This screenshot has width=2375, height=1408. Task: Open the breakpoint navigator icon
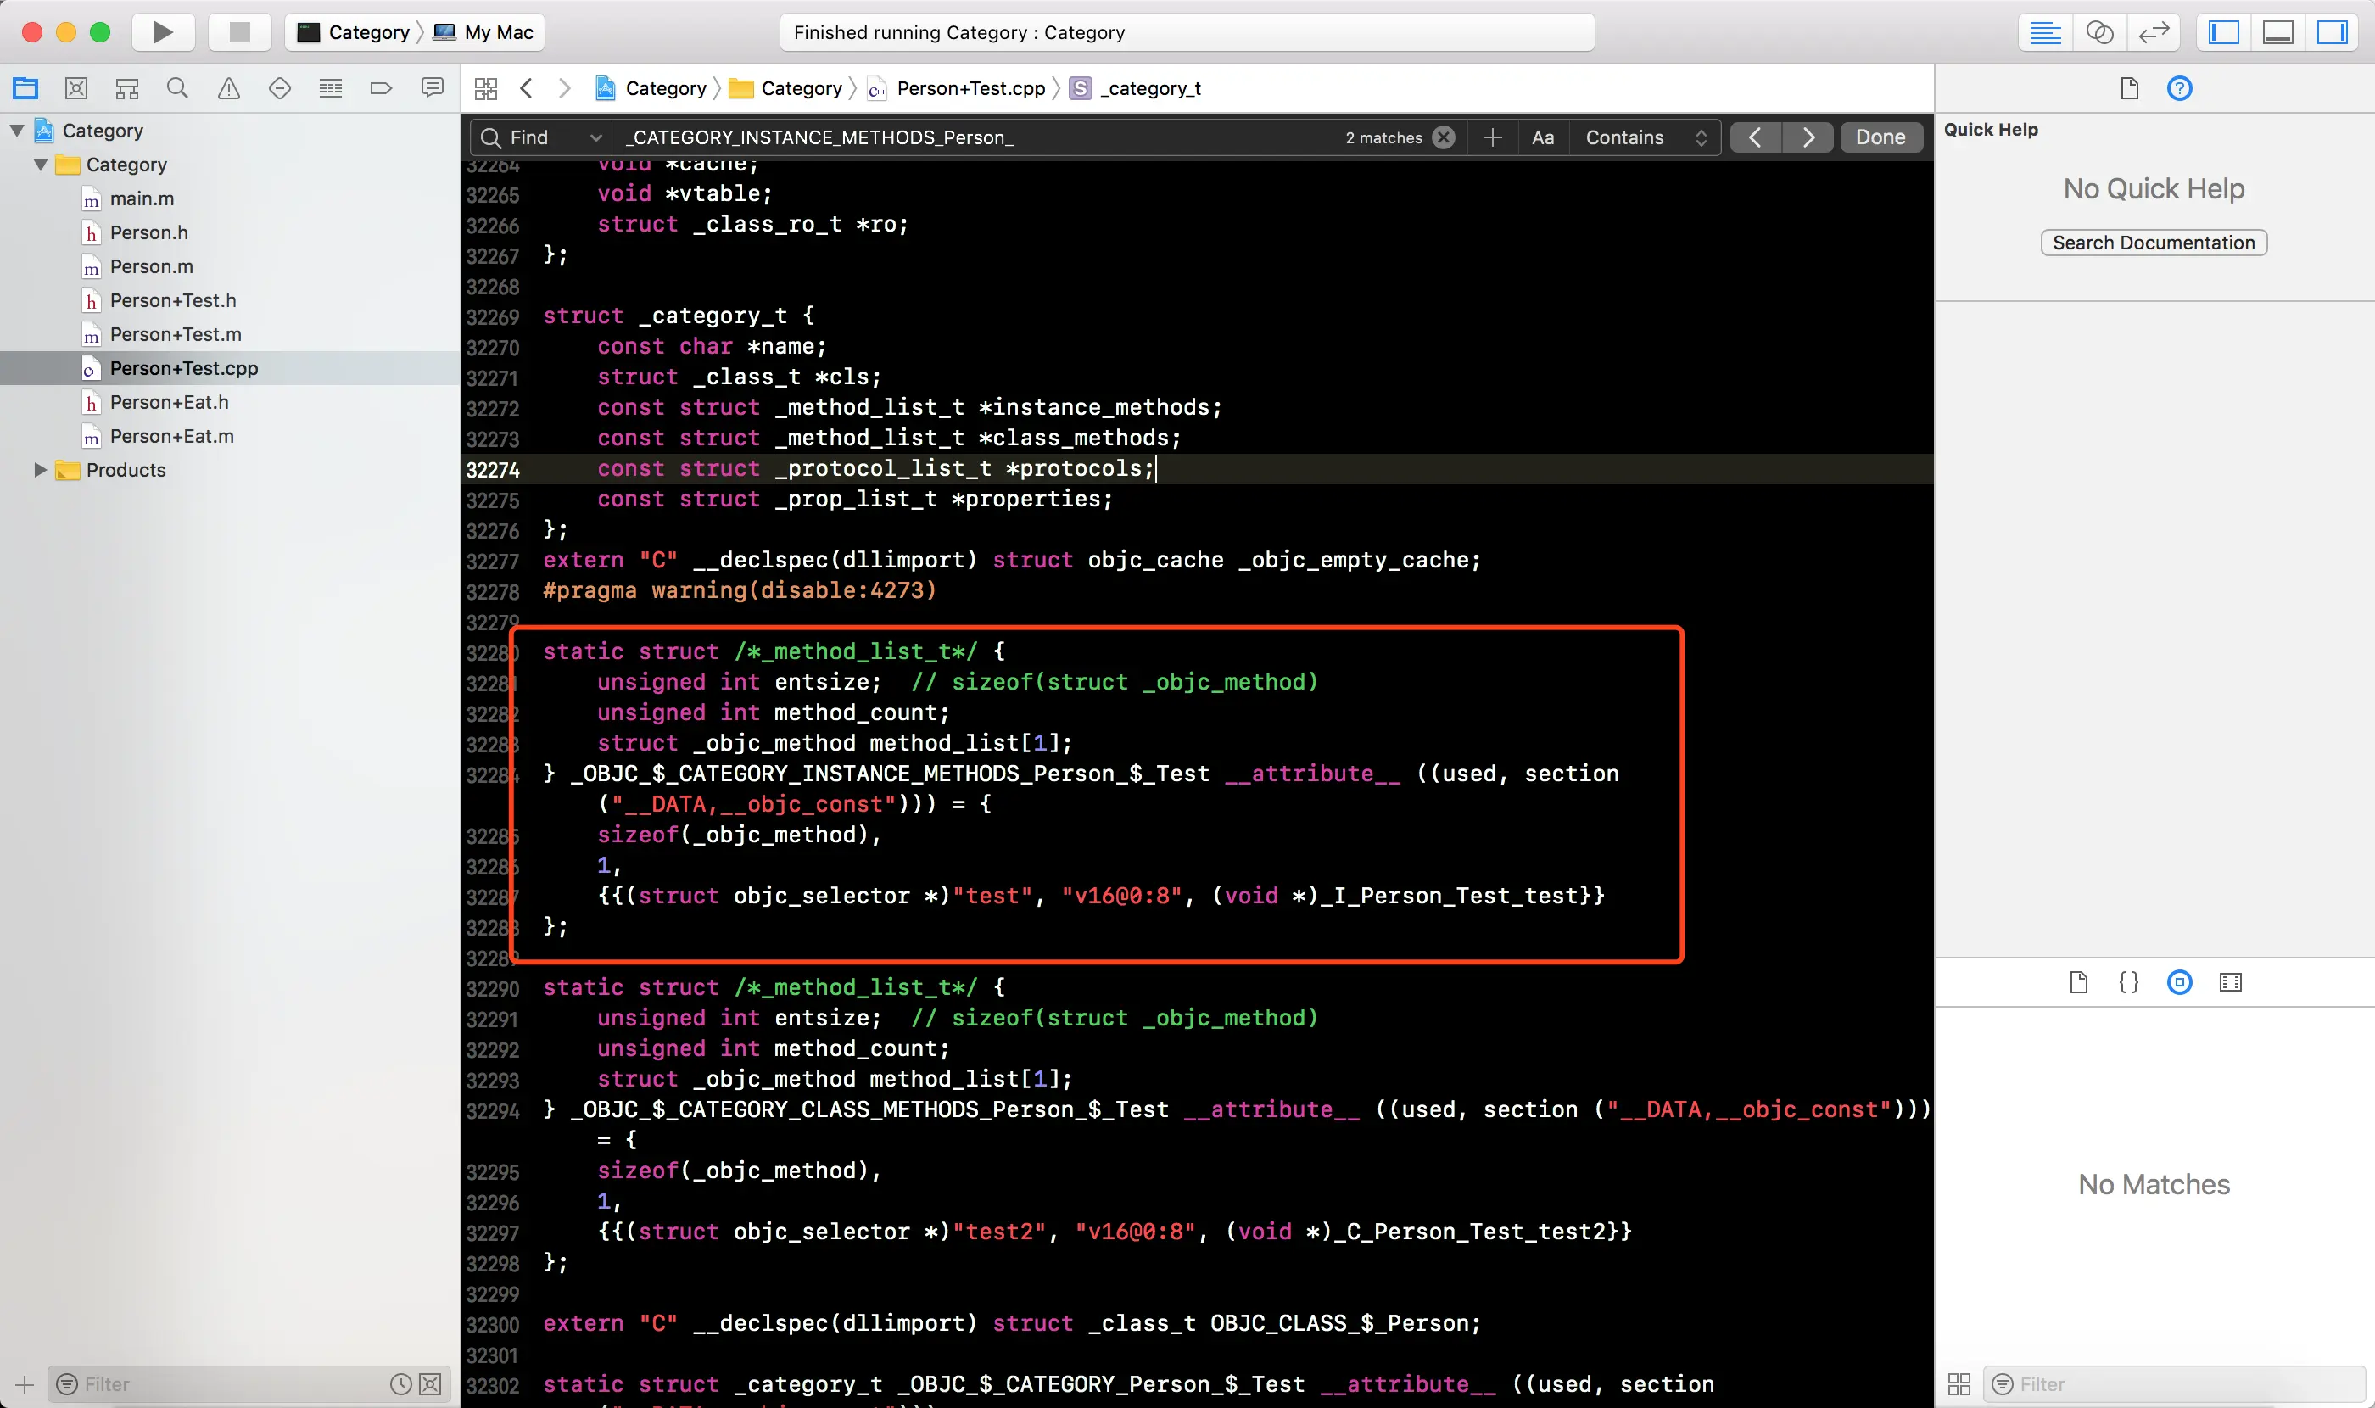pos(381,88)
